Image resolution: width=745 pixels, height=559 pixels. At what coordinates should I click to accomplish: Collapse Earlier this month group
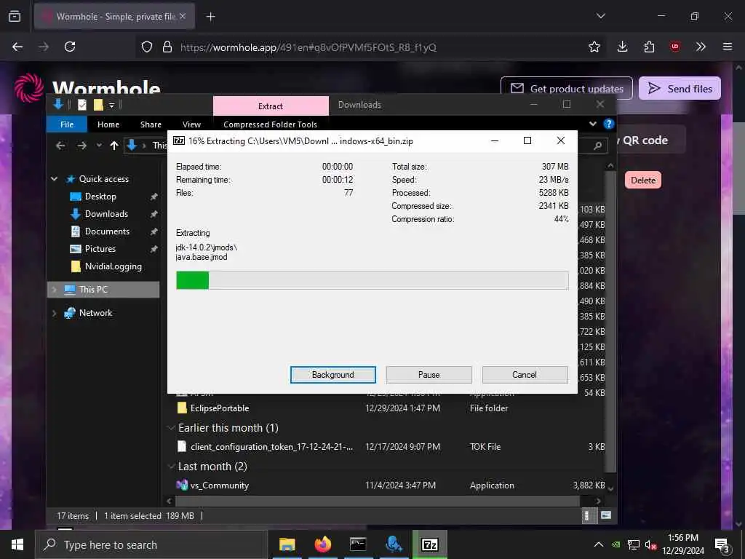click(171, 428)
